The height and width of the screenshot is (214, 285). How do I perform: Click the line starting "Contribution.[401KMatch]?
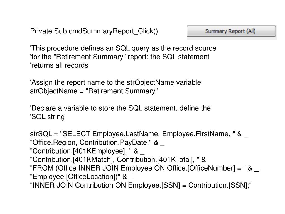point(121,159)
